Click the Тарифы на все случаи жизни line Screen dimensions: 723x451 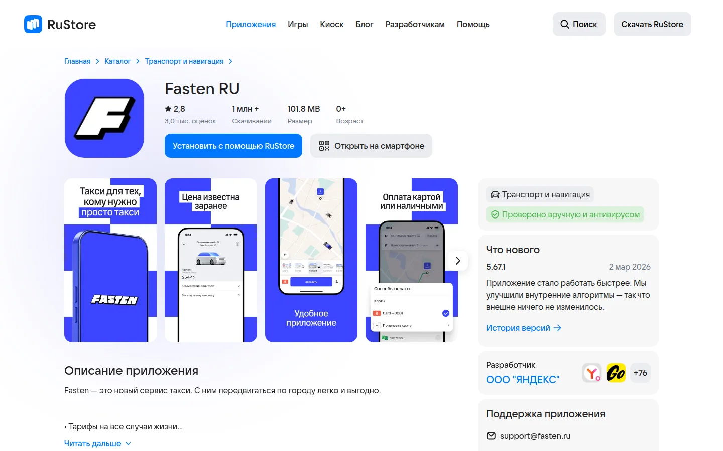coord(124,427)
